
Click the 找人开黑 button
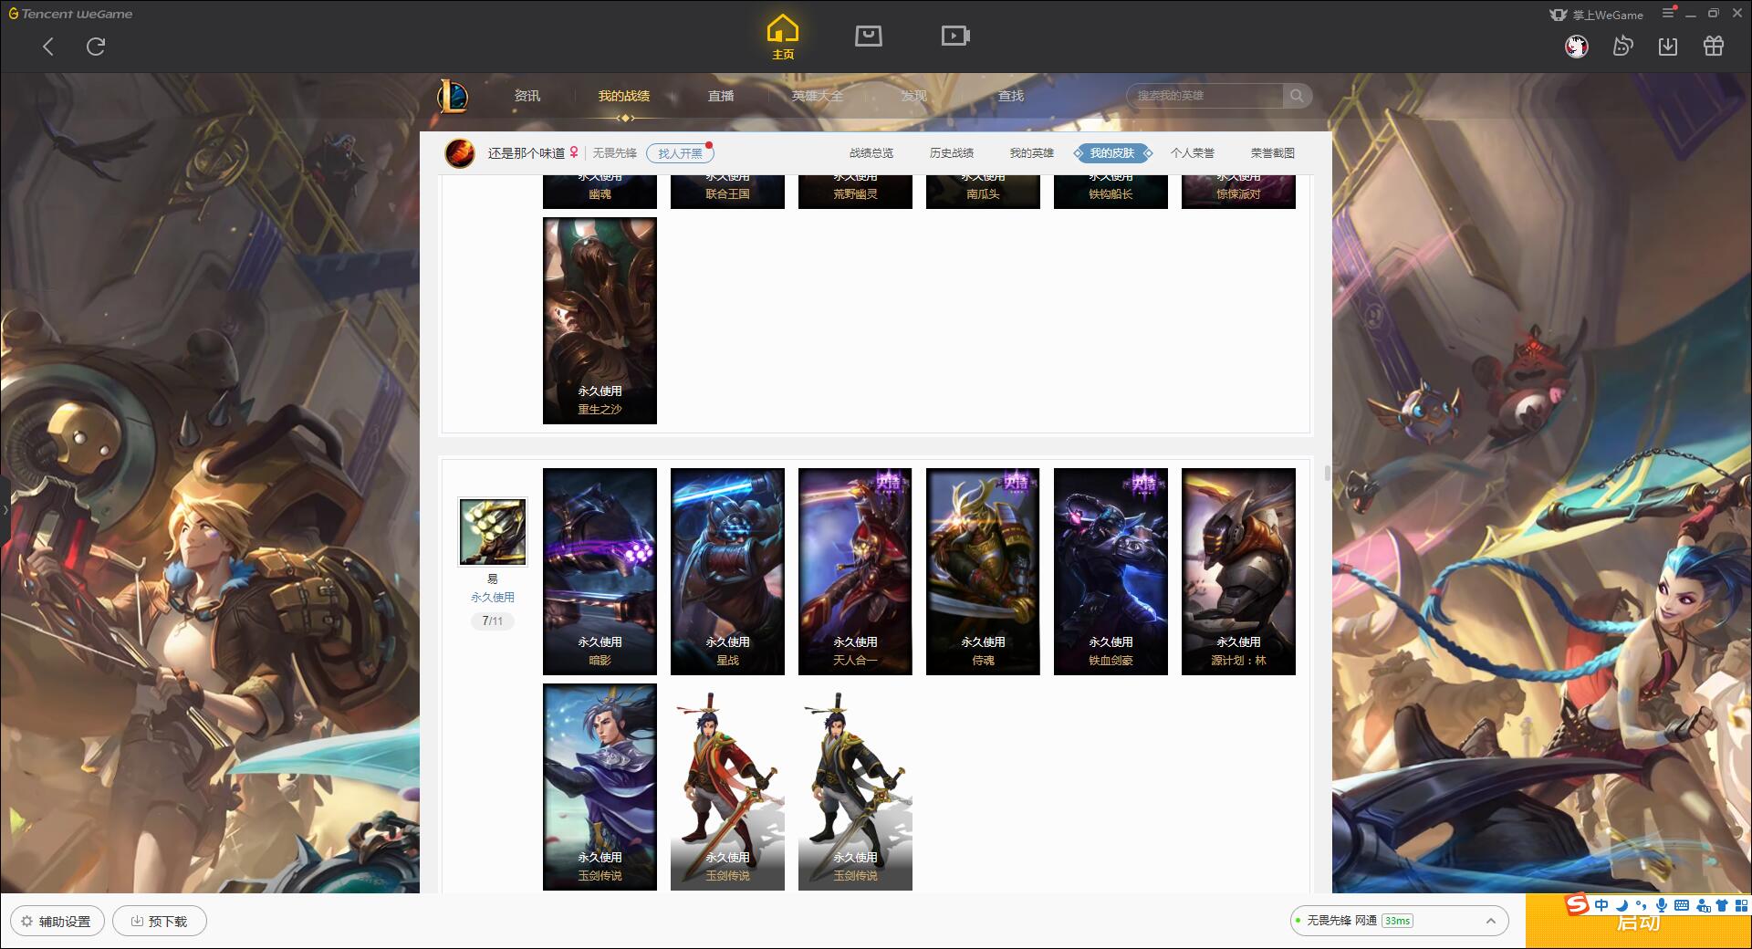click(680, 153)
